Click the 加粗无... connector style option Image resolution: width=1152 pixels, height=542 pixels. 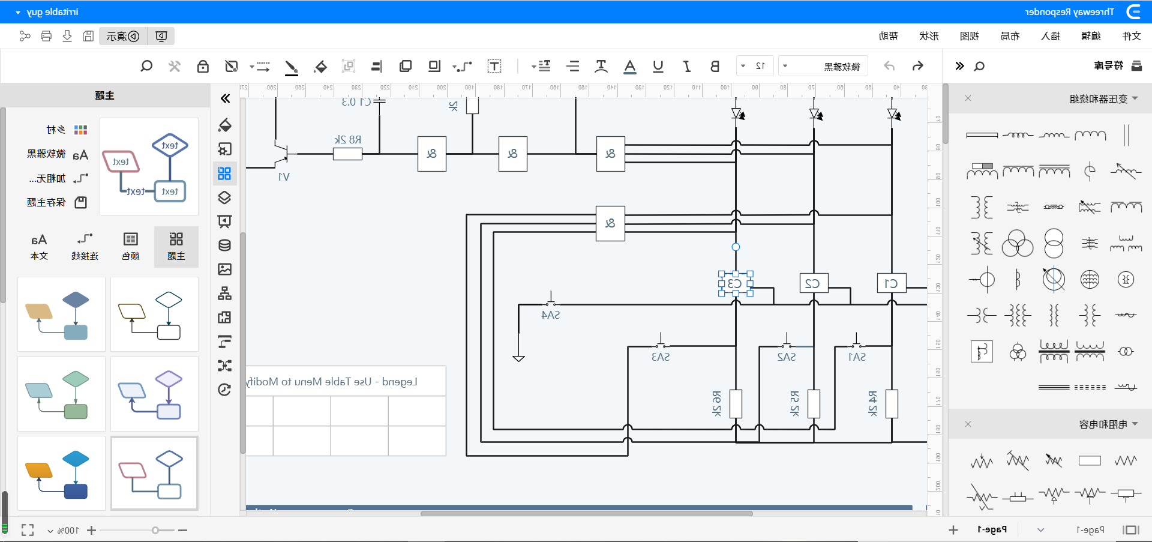pyautogui.click(x=58, y=178)
